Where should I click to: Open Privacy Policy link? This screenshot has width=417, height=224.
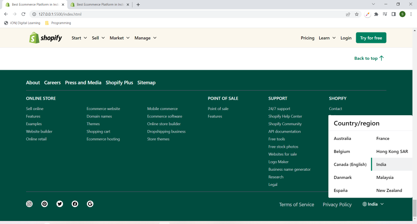(337, 205)
